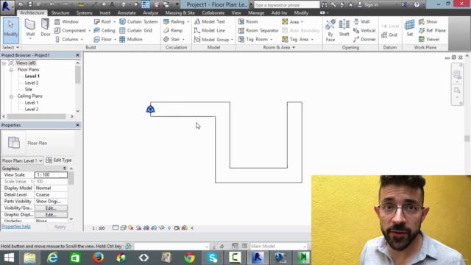The image size is (471, 265).
Task: Open the Manage ribbon tab
Action: pyautogui.click(x=256, y=13)
